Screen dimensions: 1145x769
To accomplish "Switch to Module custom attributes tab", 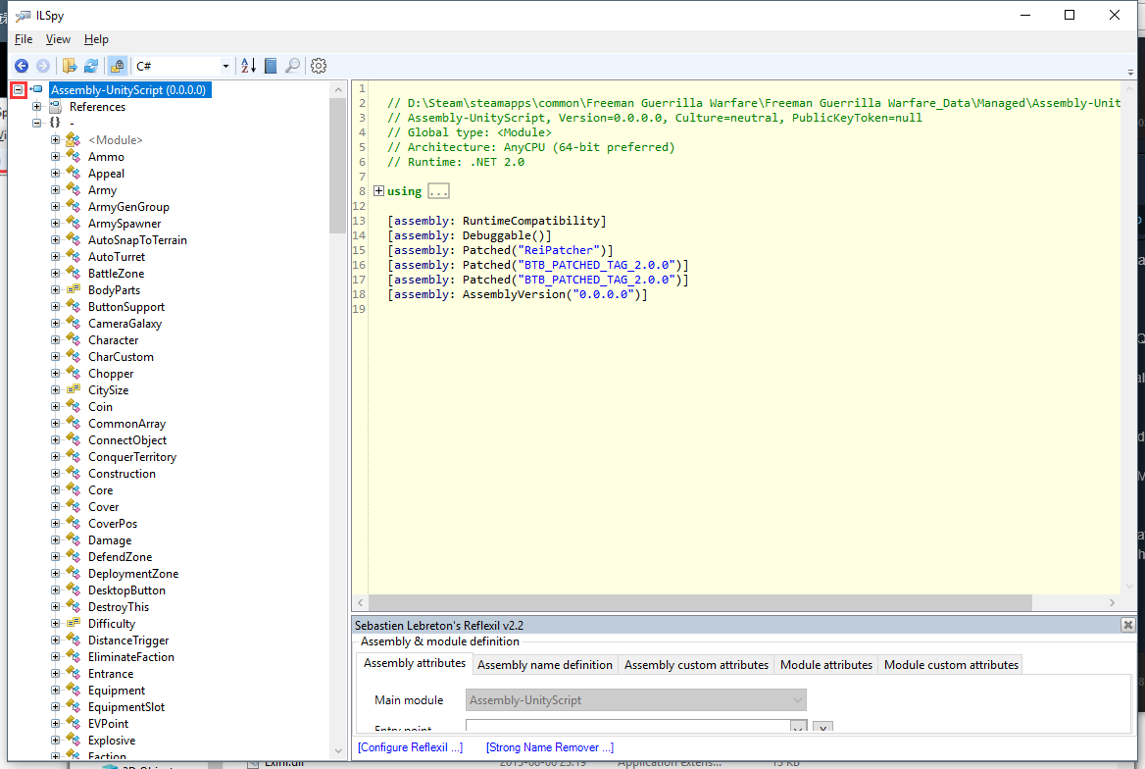I will tap(951, 664).
